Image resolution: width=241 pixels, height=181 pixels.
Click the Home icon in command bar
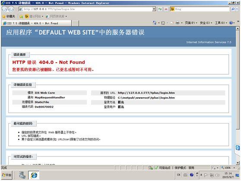click(154, 23)
